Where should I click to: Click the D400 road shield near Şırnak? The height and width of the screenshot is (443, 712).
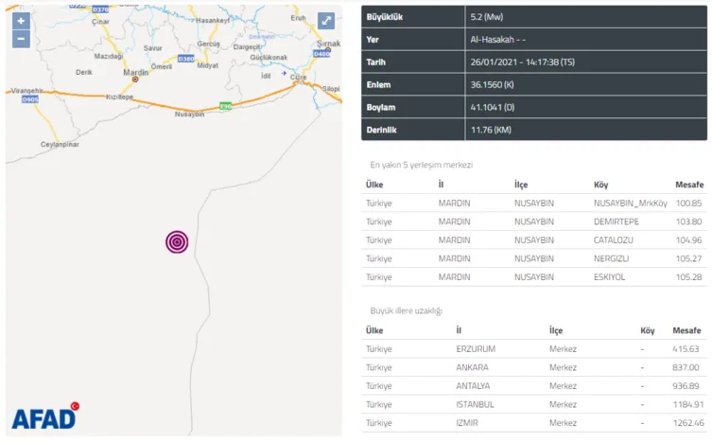[321, 54]
